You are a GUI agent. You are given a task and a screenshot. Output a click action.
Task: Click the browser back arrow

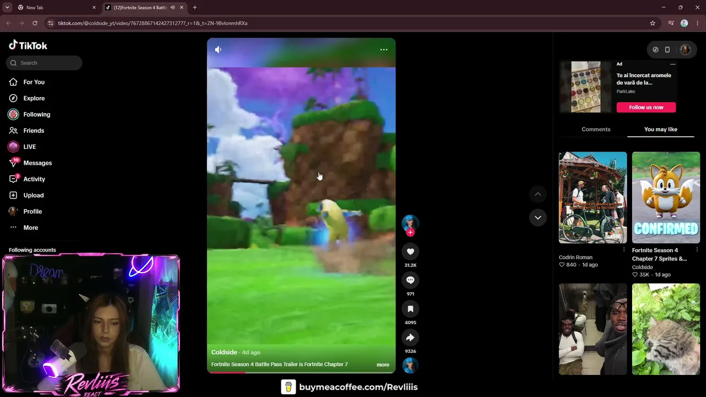(x=8, y=23)
